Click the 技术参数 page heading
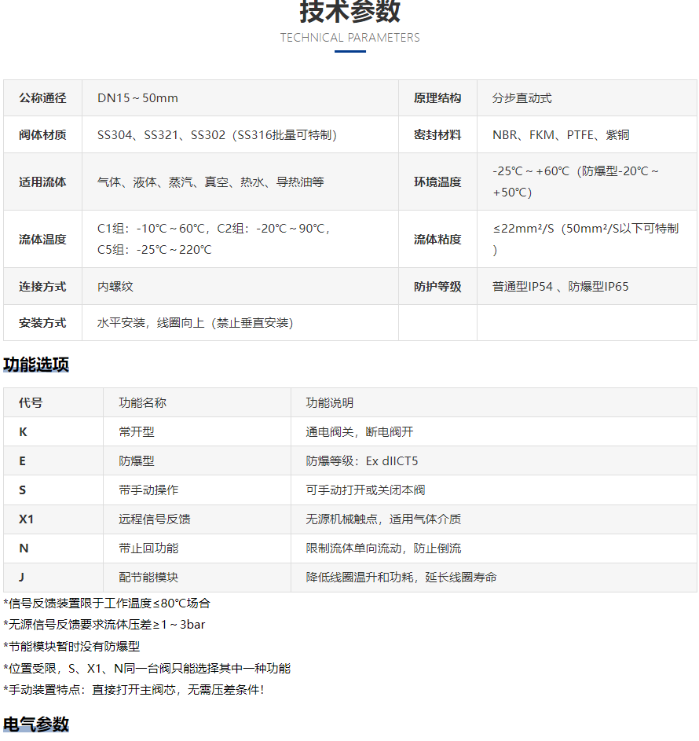This screenshot has height=741, width=699. [x=349, y=11]
